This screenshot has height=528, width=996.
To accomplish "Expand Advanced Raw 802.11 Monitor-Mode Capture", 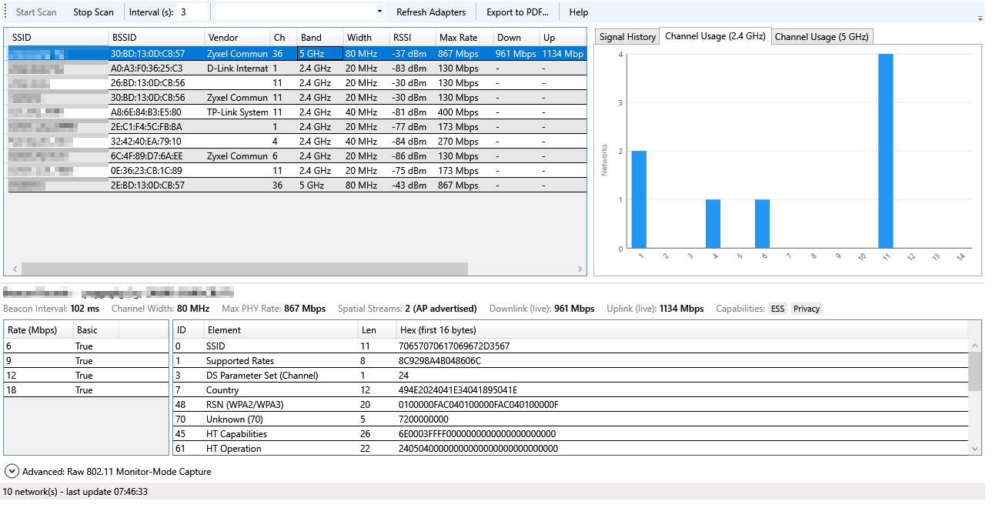I will click(x=108, y=471).
